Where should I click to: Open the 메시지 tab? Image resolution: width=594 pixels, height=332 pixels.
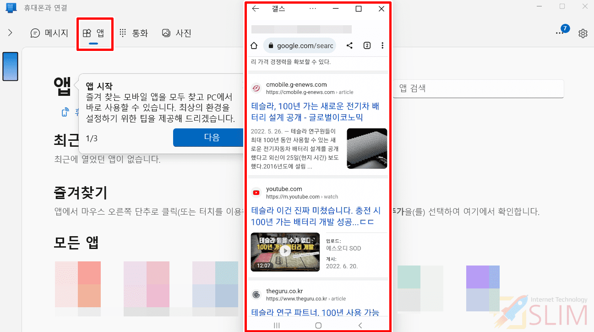(49, 33)
